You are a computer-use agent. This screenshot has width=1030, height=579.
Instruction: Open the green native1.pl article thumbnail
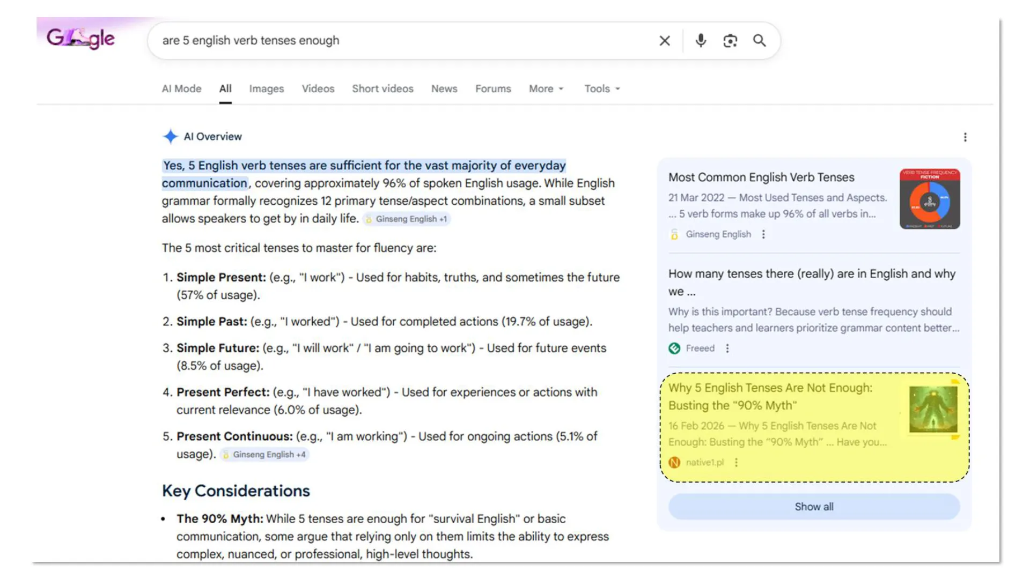click(x=933, y=410)
